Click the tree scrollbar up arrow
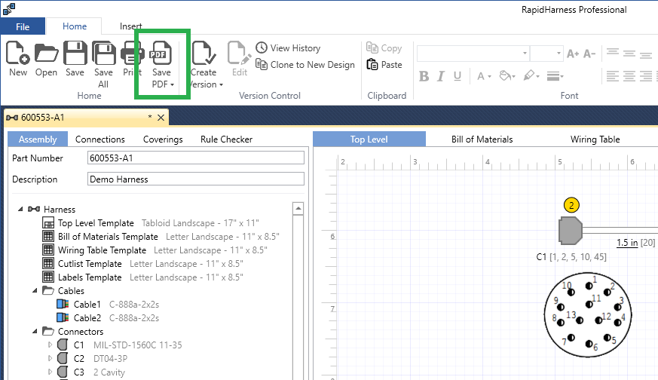The width and height of the screenshot is (658, 380). tap(298, 208)
